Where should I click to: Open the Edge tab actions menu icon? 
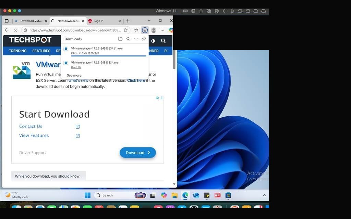[x=7, y=21]
